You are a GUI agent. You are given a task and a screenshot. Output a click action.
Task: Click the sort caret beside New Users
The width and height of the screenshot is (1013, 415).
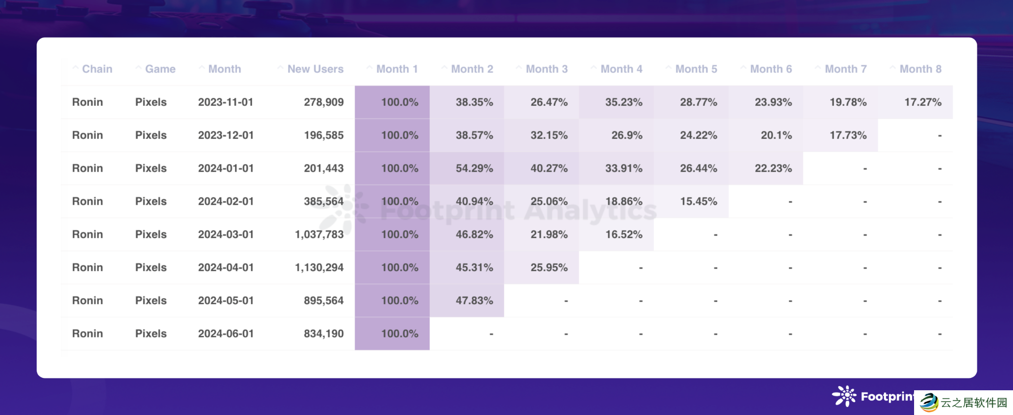coord(280,68)
